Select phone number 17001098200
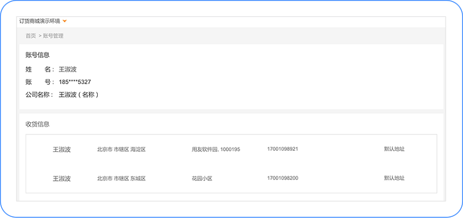Viewport: 463px width, 218px height. [x=282, y=178]
